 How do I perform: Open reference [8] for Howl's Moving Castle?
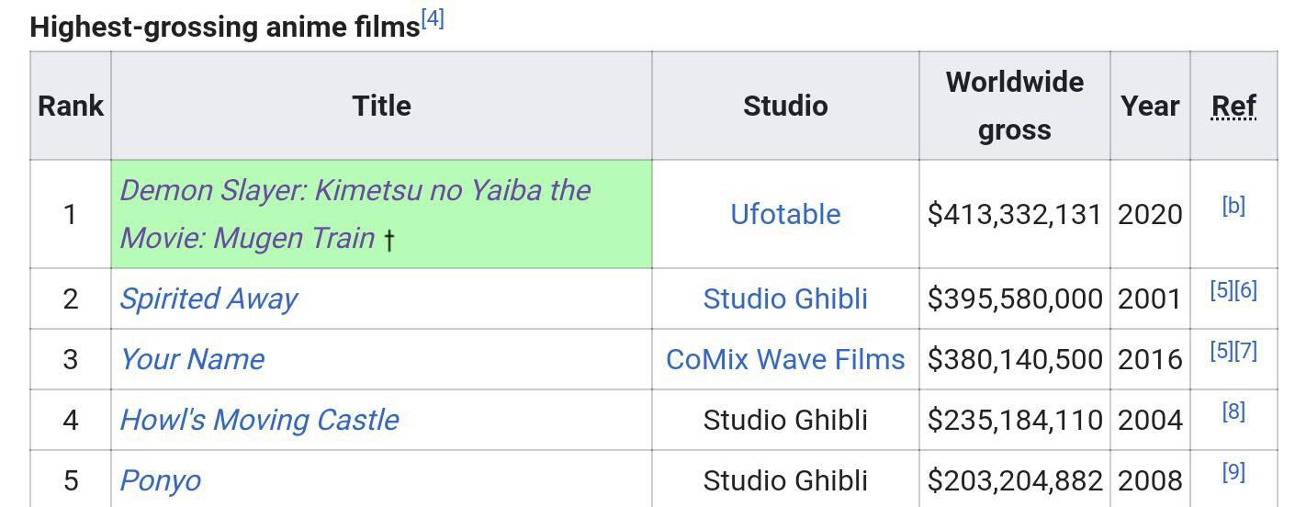[x=1233, y=411]
